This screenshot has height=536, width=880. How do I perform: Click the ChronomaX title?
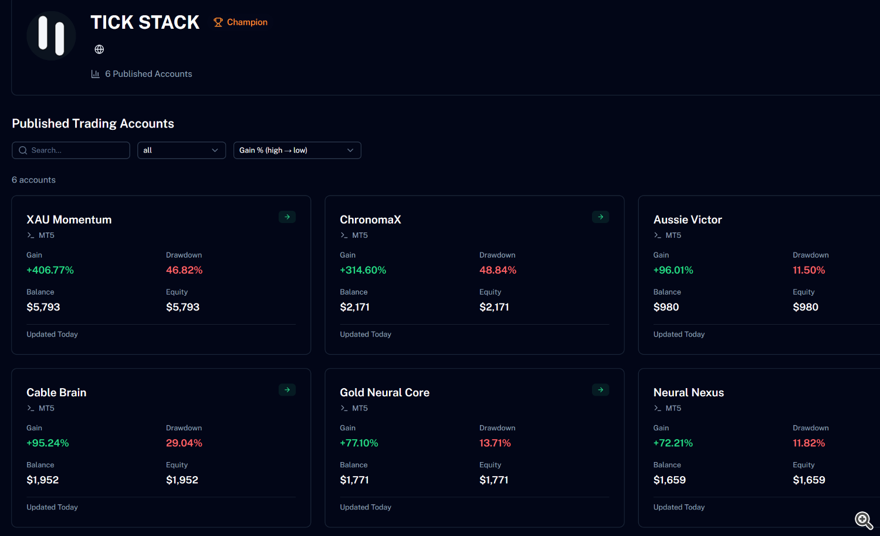[371, 220]
